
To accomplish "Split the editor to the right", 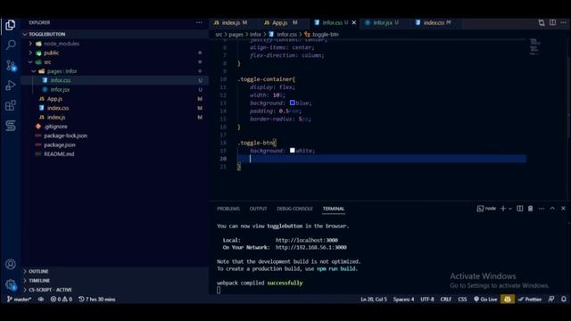I will pos(553,22).
